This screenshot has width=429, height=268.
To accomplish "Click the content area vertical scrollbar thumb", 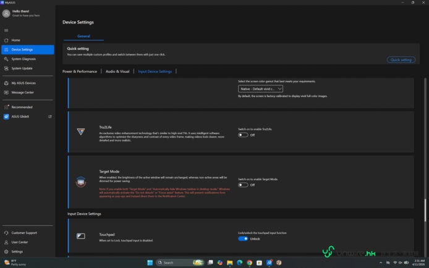I will pyautogui.click(x=425, y=211).
